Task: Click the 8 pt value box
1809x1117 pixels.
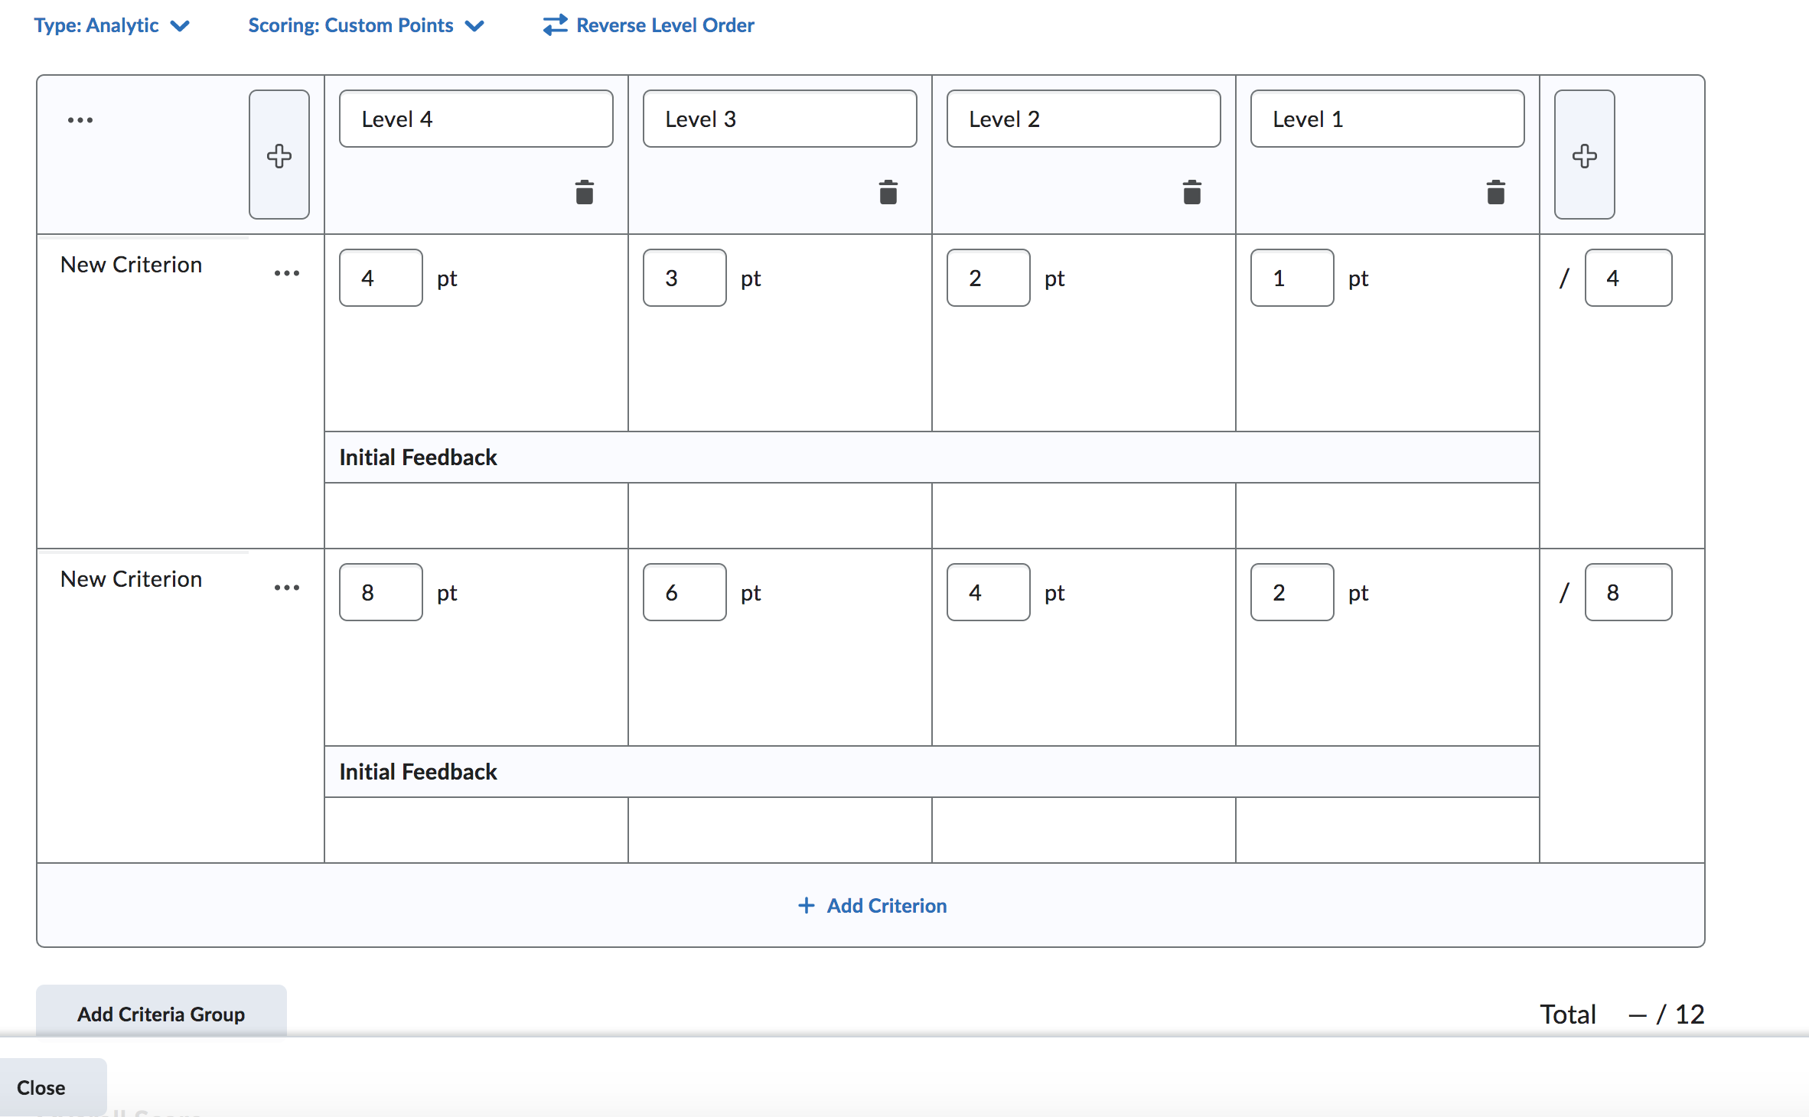Action: [x=380, y=591]
